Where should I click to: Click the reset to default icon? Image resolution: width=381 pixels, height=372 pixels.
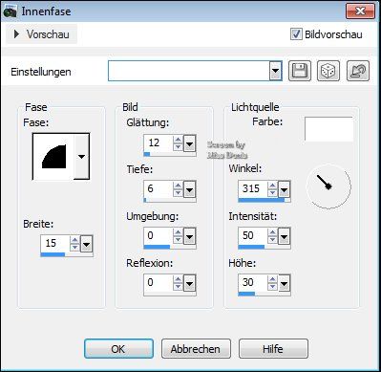pos(358,71)
